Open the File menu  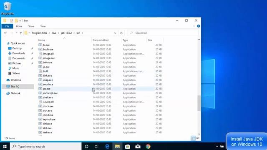(7, 26)
